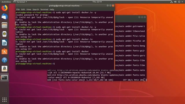This screenshot has height=104, width=185.
Task: Click the Terminal icon in the dock
Action: click(5, 77)
